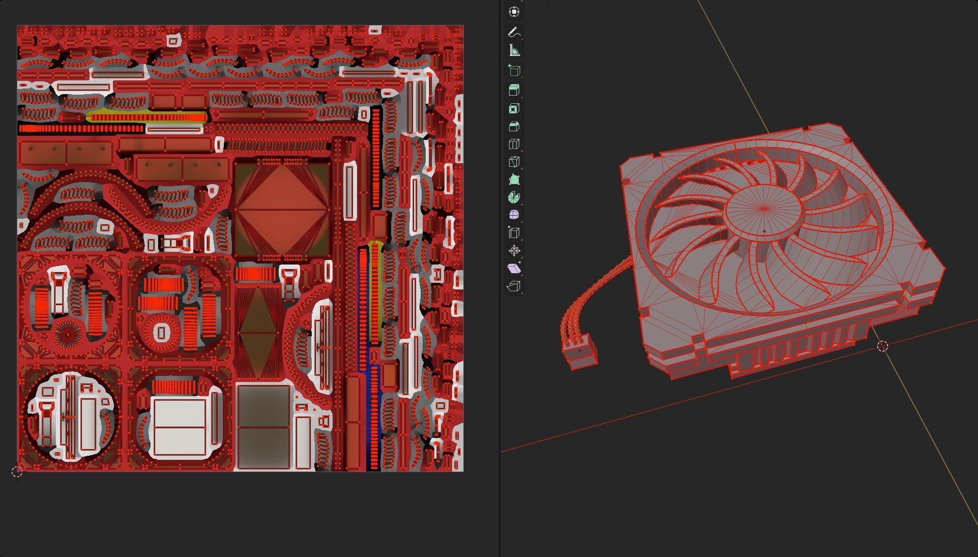Screen dimensions: 978x557
Task: Select the Spin tool
Action: pos(514,197)
